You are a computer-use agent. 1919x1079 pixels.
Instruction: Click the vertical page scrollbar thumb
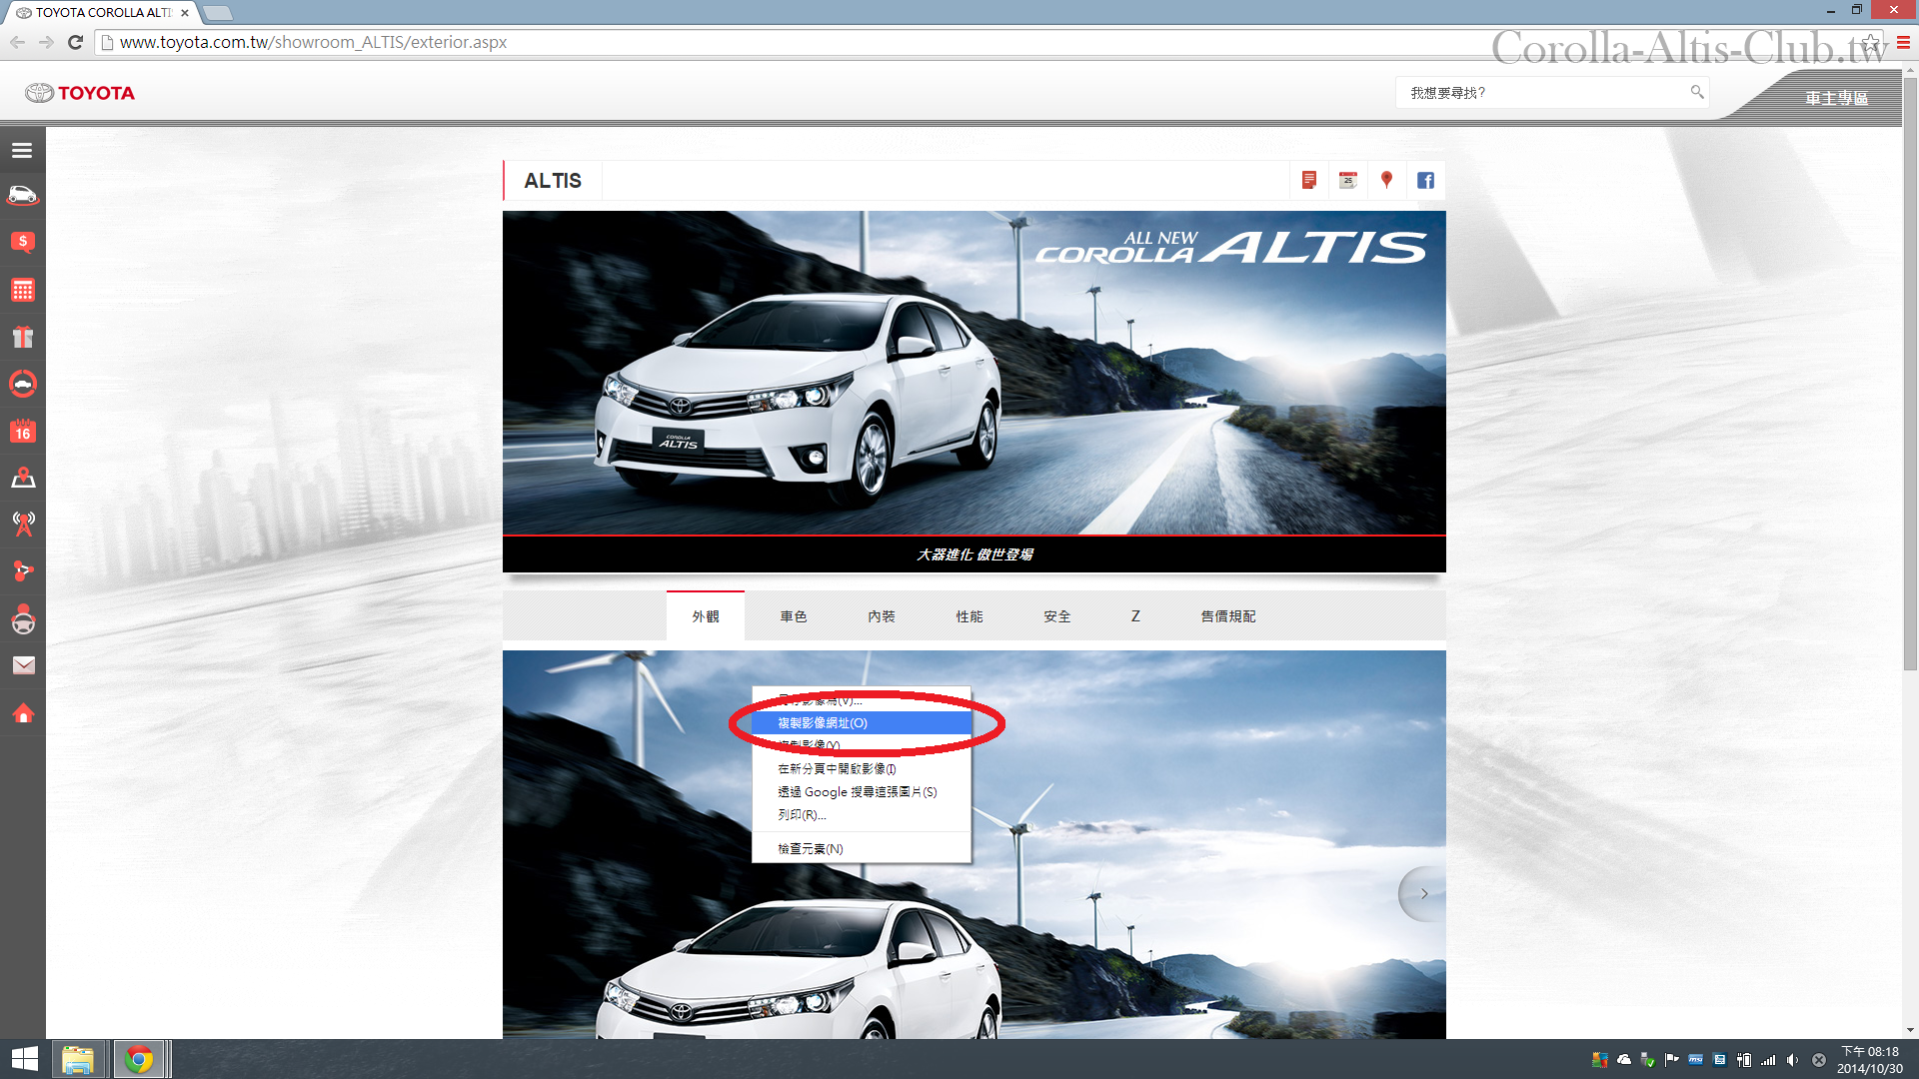pyautogui.click(x=1910, y=375)
